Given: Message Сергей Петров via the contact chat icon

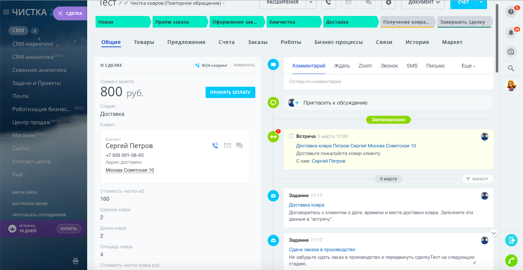Looking at the screenshot, I should pyautogui.click(x=239, y=146).
